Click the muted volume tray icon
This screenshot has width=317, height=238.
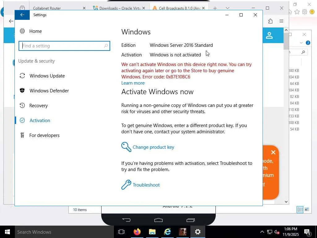pos(277,232)
